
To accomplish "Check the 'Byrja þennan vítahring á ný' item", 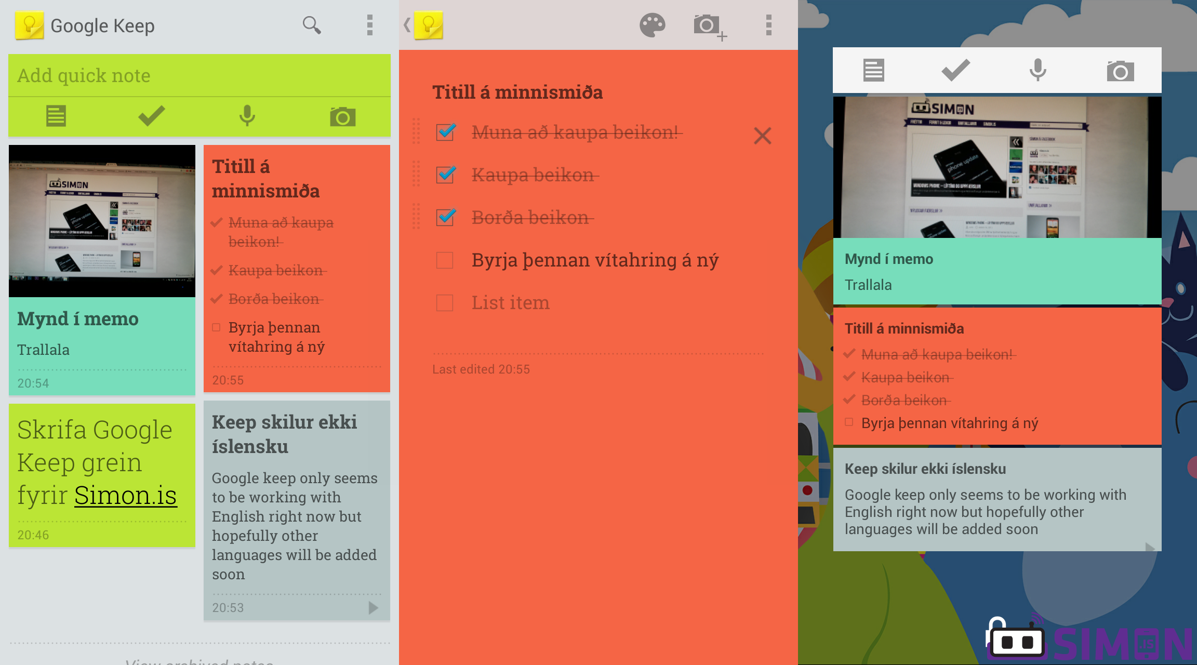I will [x=444, y=260].
